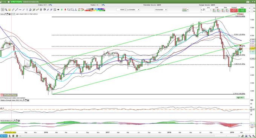Open MACD indicator wrench settings
Screen dimensions: 256x138
point(14,121)
